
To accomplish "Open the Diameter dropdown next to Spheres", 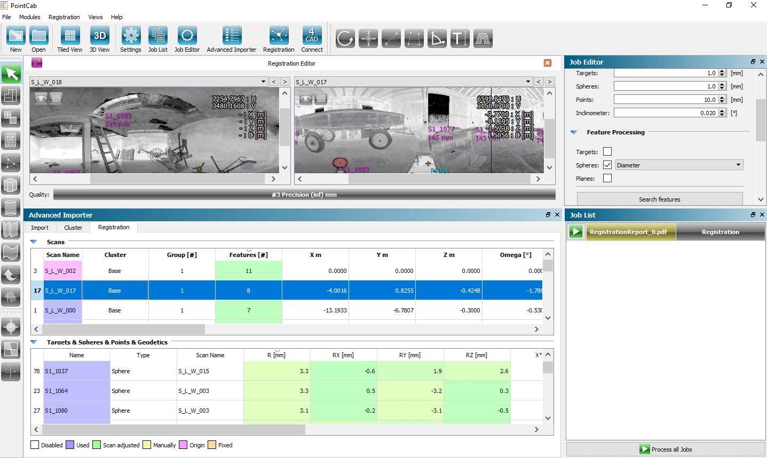I will coord(678,165).
